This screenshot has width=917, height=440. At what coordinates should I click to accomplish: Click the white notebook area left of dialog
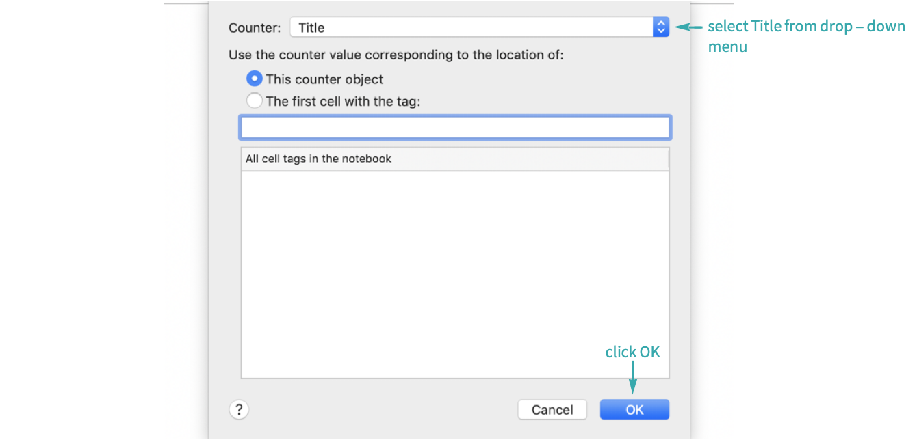pos(186,219)
